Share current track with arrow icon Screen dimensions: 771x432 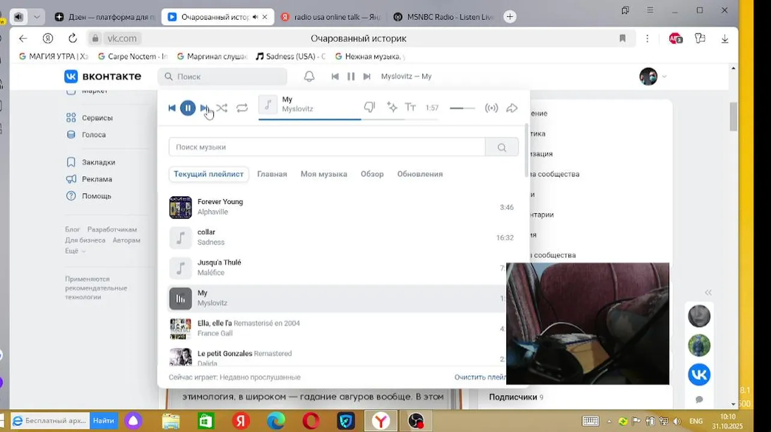(x=512, y=108)
